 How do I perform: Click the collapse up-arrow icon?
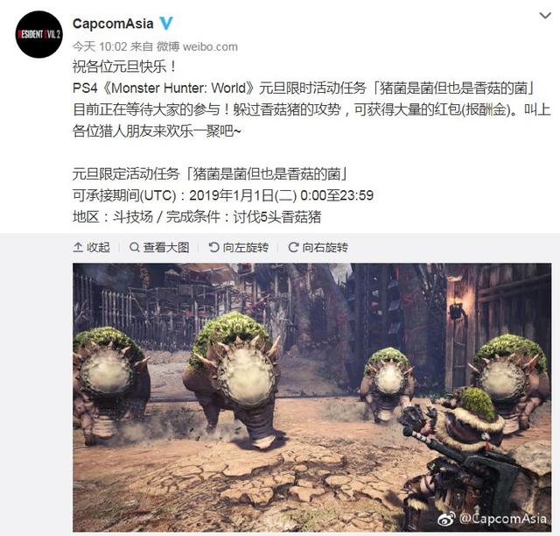point(78,247)
